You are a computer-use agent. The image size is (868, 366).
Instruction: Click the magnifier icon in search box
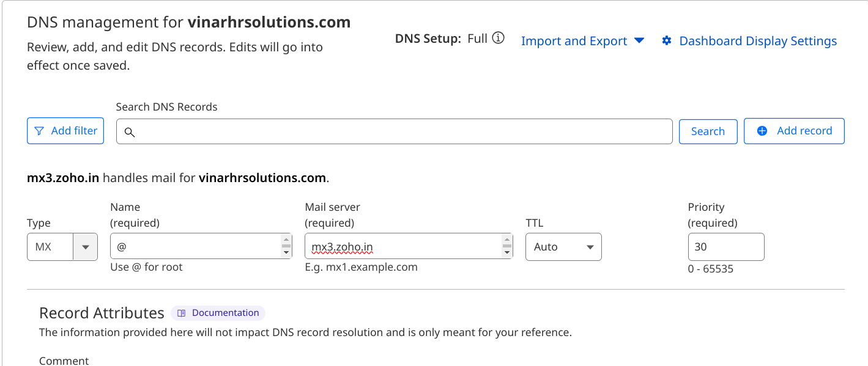click(129, 132)
